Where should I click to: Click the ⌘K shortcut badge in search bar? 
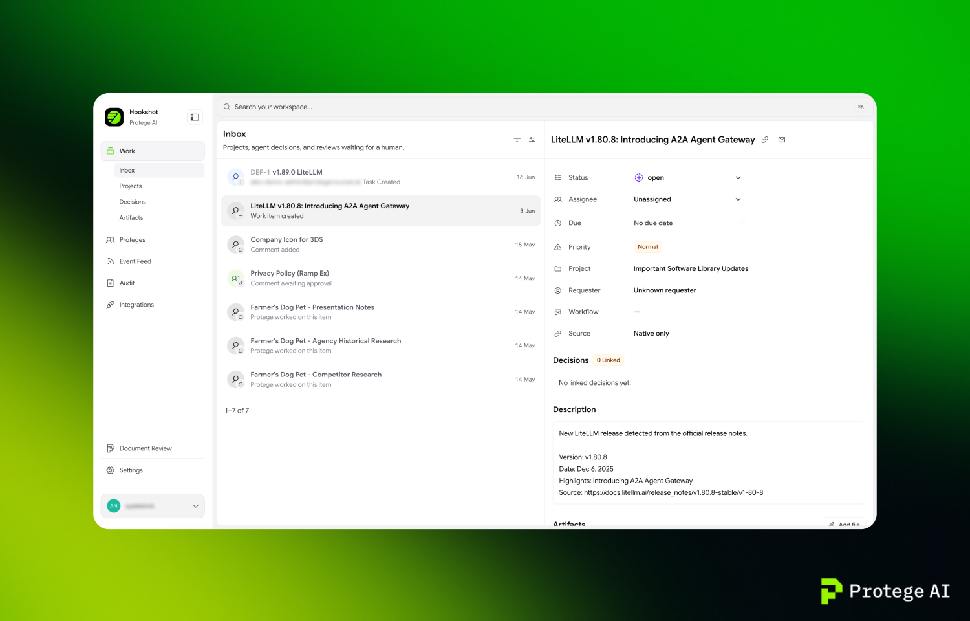point(861,107)
